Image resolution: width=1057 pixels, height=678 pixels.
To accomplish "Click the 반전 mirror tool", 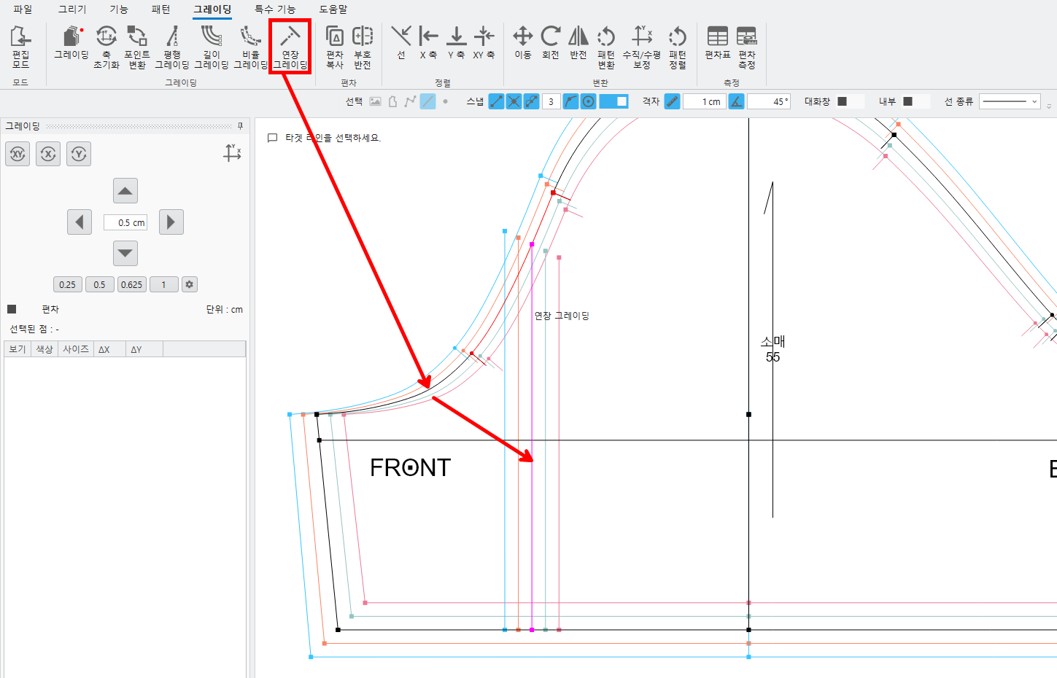I will point(578,43).
